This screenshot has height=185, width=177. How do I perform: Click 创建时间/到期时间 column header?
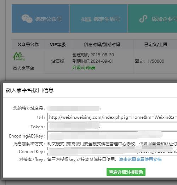coord(102,45)
